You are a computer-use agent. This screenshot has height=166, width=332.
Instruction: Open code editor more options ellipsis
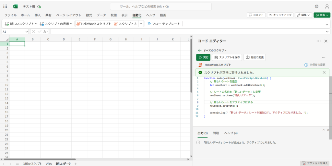point(318,41)
